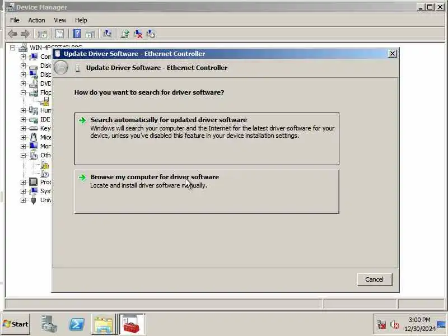
Task: Open the Action menu
Action: [x=36, y=20]
